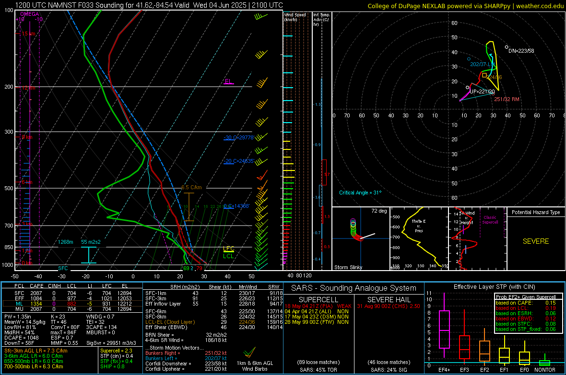Click the Corfidi downshear DN circle marker
The image size is (566, 375).
[507, 47]
